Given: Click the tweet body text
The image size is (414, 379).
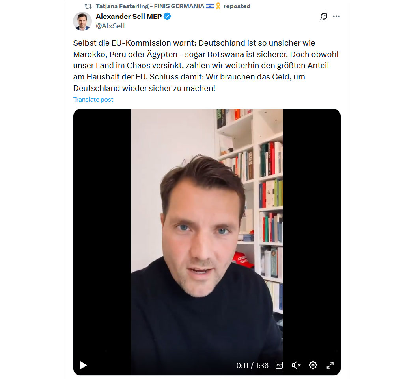Looking at the screenshot, I should tap(206, 65).
